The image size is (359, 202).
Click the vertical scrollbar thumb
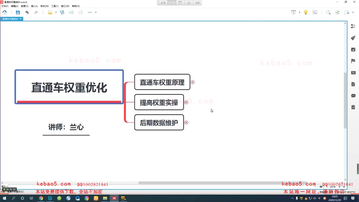tap(345, 100)
